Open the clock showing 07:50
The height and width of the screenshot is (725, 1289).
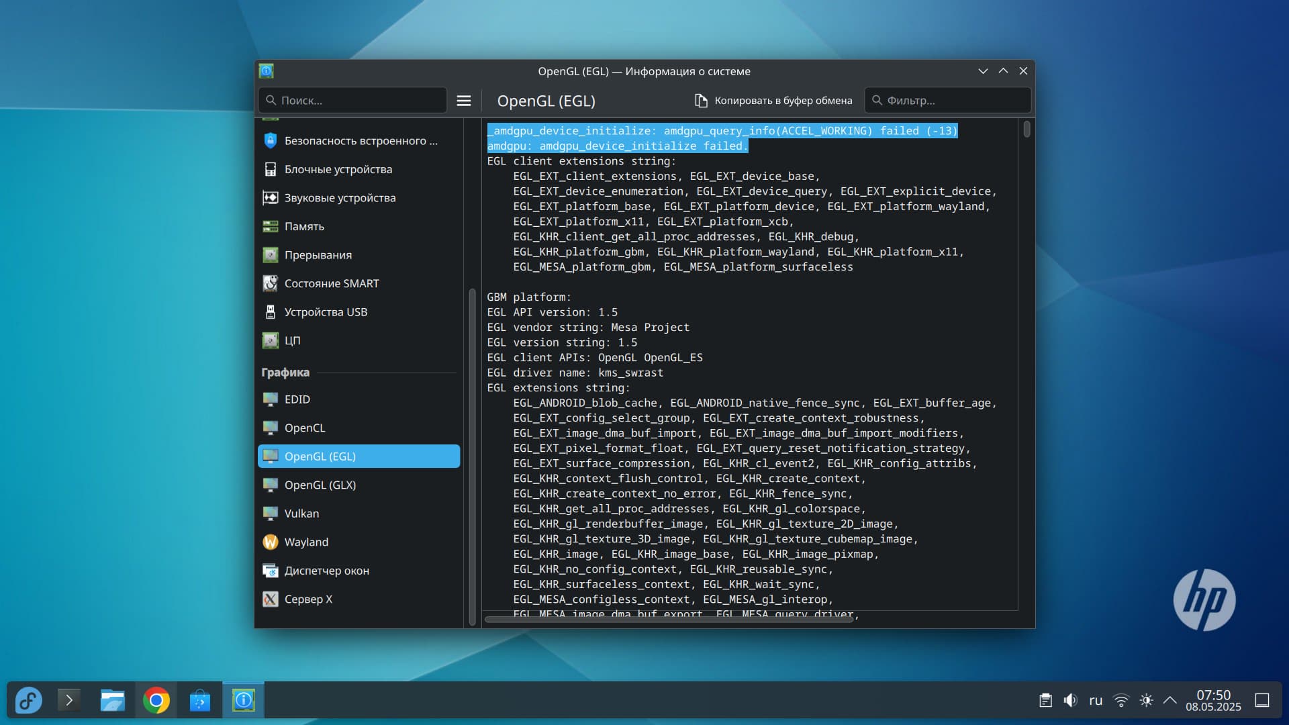click(1213, 701)
